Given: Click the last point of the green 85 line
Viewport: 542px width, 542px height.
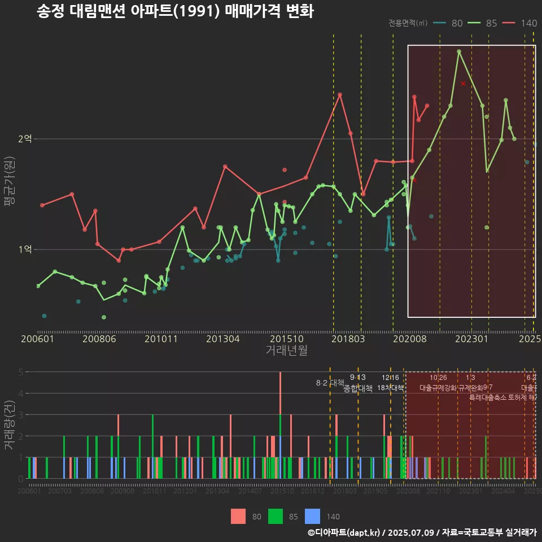Looking at the screenshot, I should [x=514, y=139].
